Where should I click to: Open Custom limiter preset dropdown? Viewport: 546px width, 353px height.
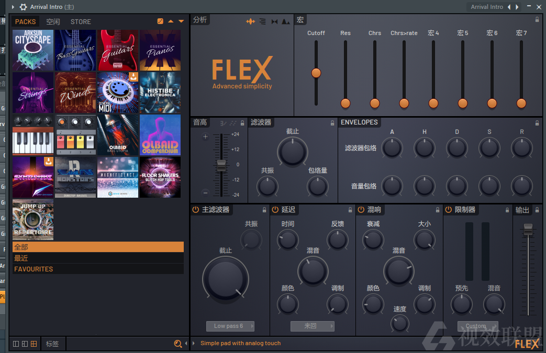pyautogui.click(x=477, y=326)
